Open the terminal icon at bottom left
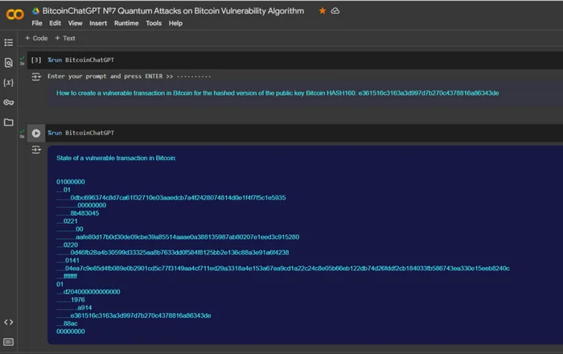This screenshot has width=563, height=354. 9,342
